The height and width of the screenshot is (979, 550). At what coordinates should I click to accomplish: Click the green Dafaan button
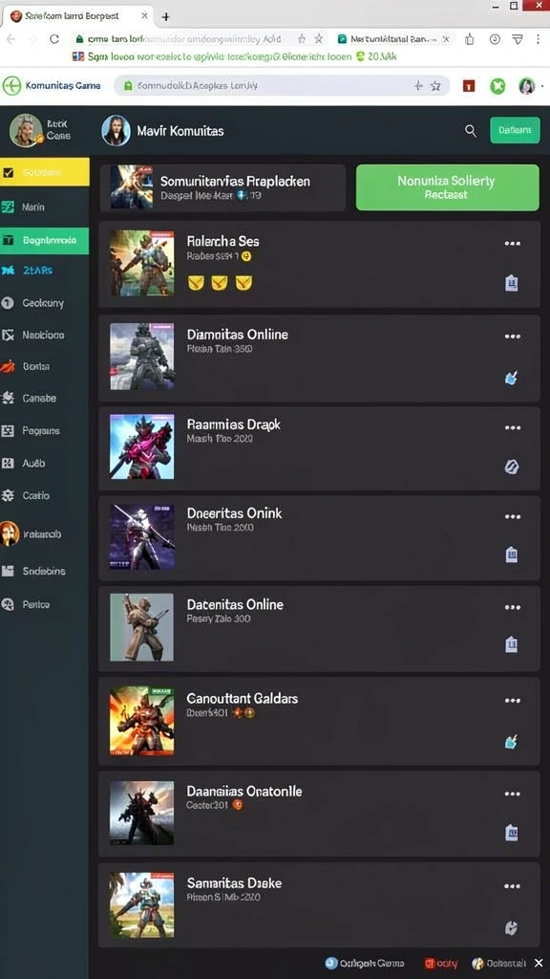coord(515,130)
